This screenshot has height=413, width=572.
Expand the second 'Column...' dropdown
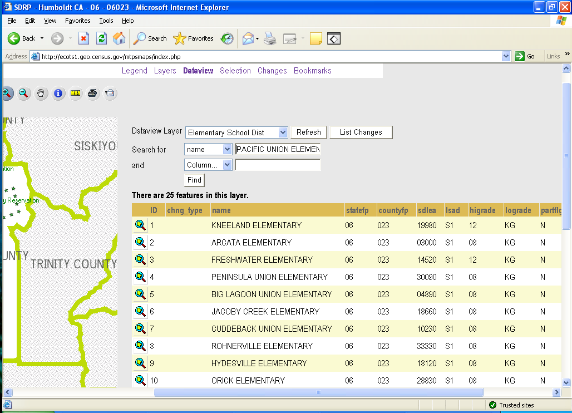pos(227,165)
